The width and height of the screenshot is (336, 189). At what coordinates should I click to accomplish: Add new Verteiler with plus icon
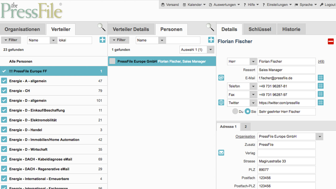point(102,40)
